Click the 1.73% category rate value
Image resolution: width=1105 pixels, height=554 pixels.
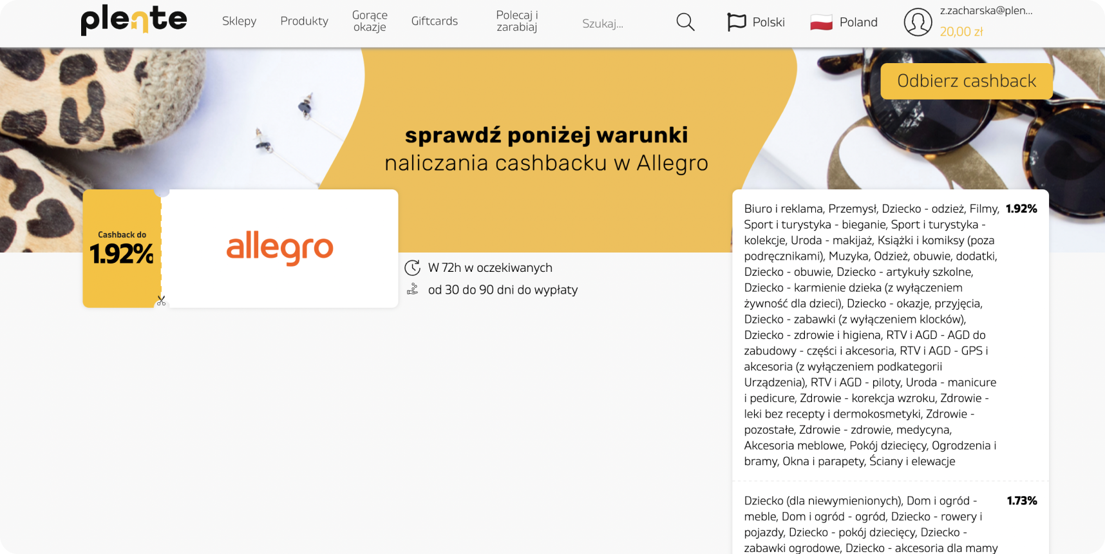pos(1022,501)
